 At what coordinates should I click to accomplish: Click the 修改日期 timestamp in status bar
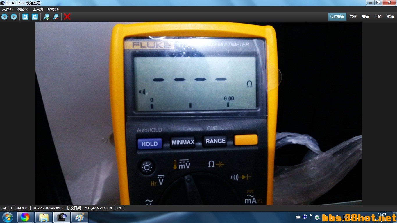coord(89,208)
